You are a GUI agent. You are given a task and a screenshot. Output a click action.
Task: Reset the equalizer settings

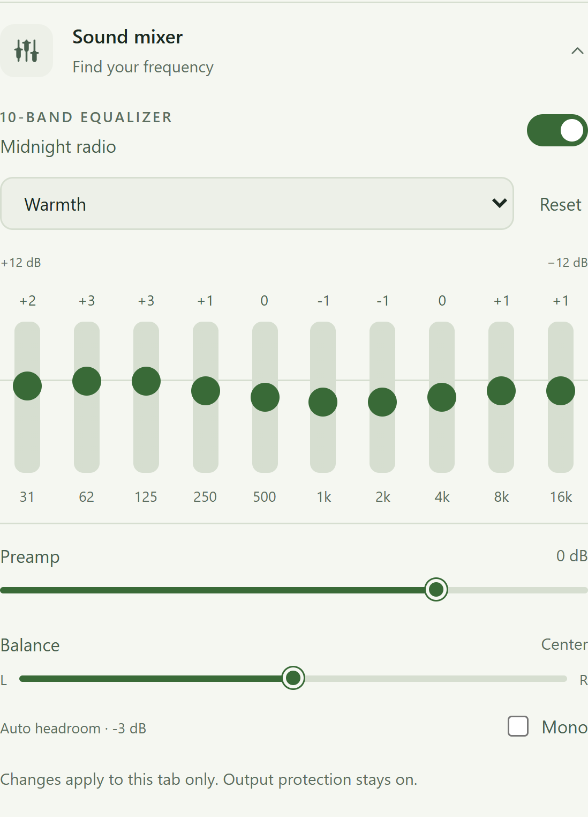click(560, 204)
